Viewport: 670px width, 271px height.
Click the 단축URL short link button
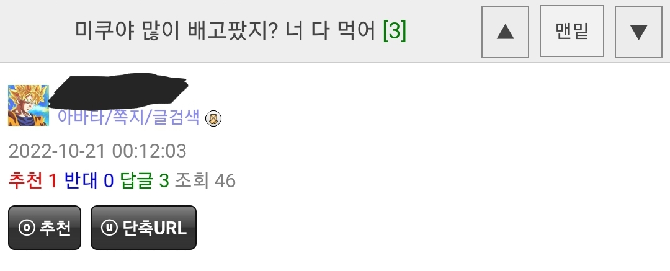pyautogui.click(x=143, y=228)
